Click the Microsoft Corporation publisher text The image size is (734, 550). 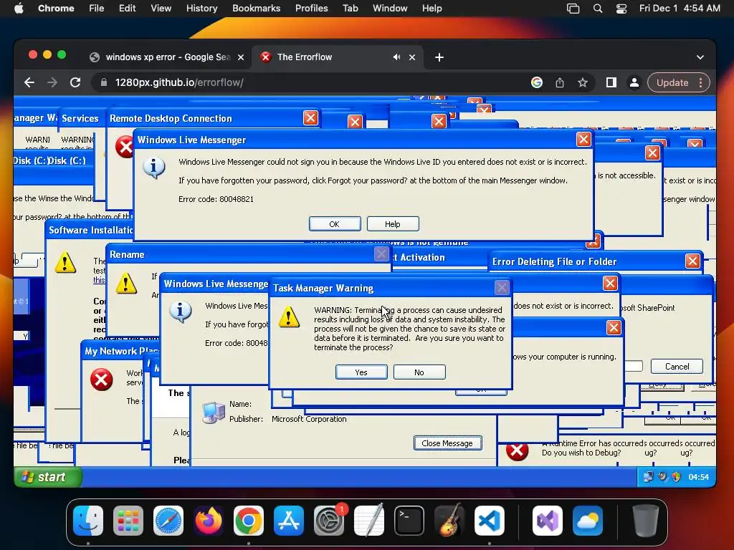[x=309, y=419]
